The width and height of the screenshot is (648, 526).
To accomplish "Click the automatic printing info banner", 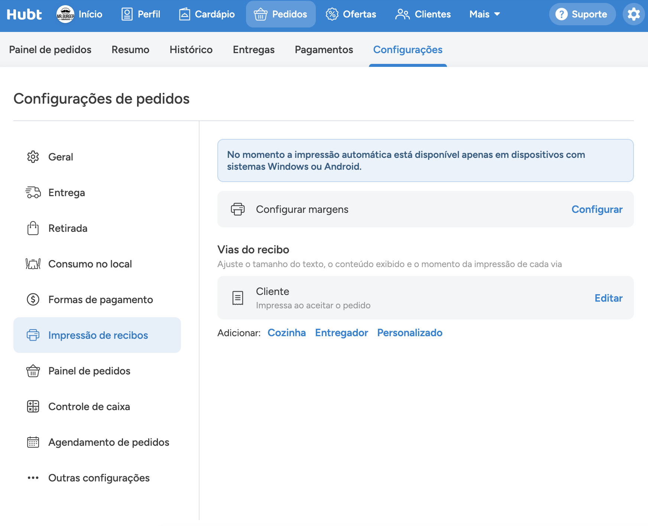I will coord(425,160).
